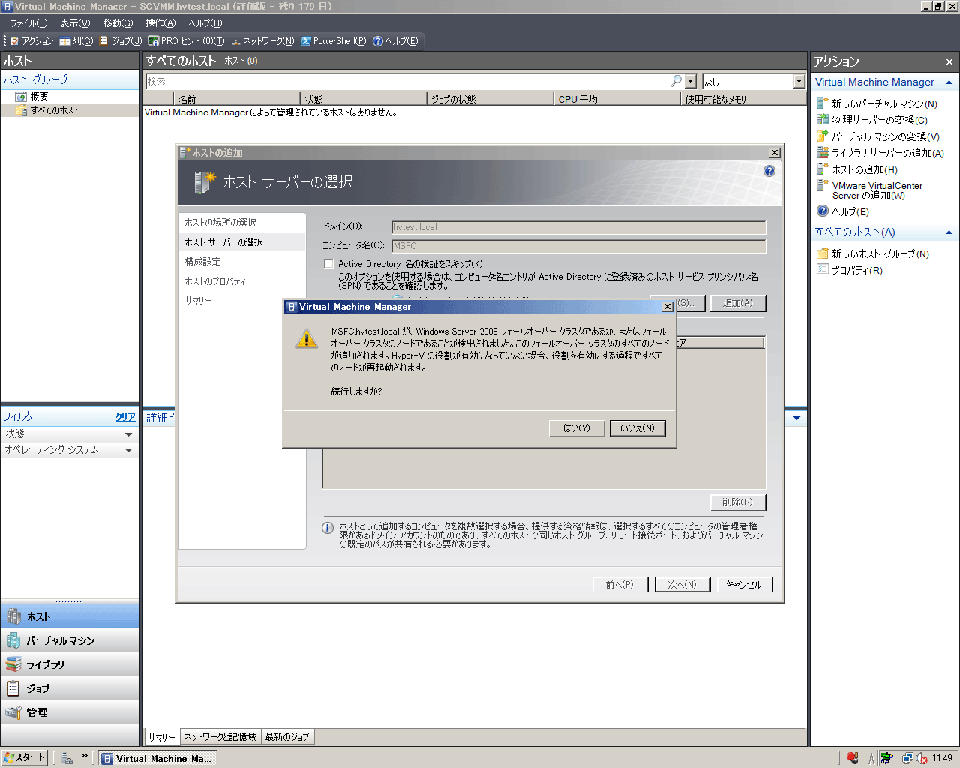960x768 pixels.
Task: Expand the オペレーティング システム filter
Action: tap(128, 450)
